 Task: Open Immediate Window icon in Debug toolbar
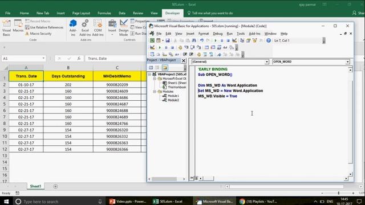coord(213,48)
